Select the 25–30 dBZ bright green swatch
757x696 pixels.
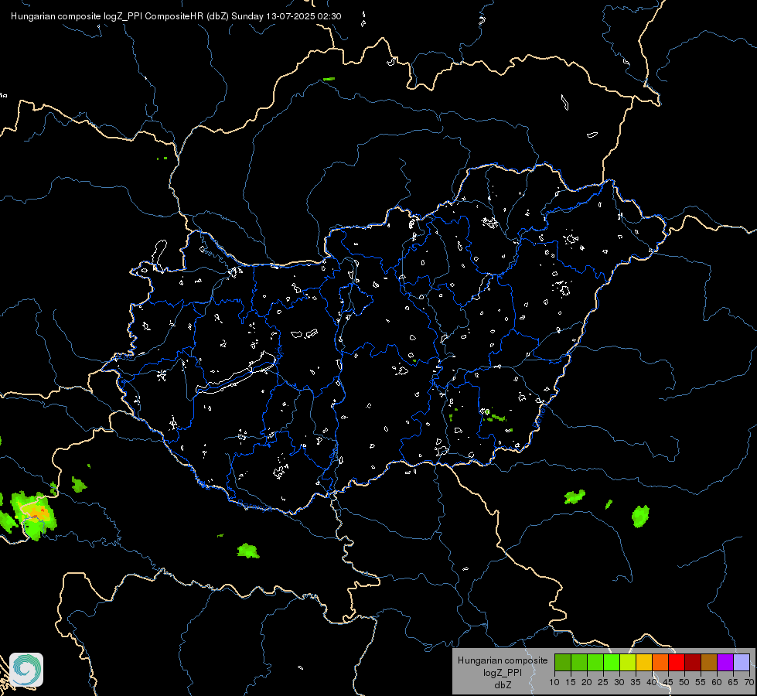(x=611, y=662)
